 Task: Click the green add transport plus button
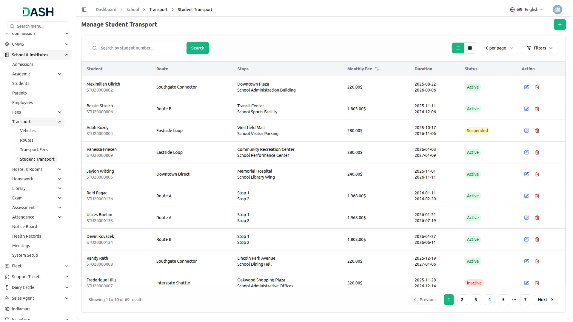pyautogui.click(x=560, y=24)
